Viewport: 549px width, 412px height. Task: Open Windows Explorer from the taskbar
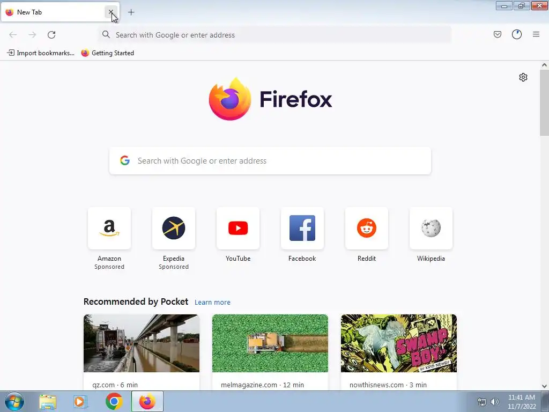click(48, 402)
